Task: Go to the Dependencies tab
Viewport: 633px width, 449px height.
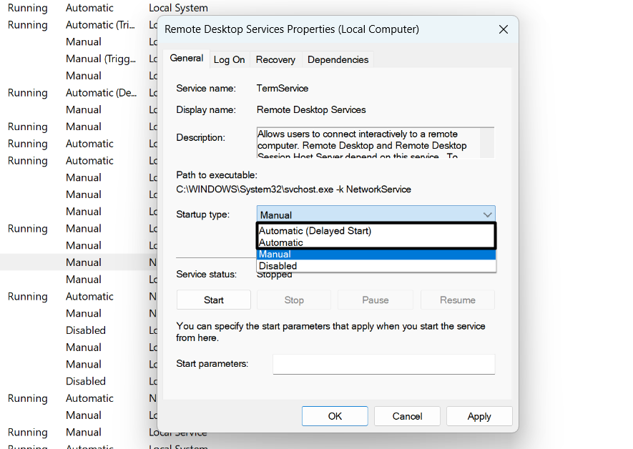Action: 338,60
